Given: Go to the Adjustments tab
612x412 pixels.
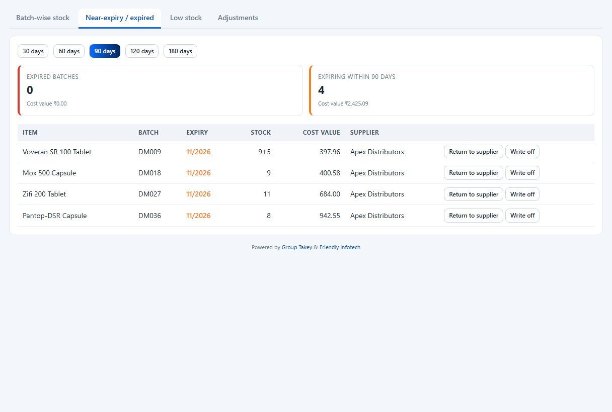Looking at the screenshot, I should pos(238,18).
